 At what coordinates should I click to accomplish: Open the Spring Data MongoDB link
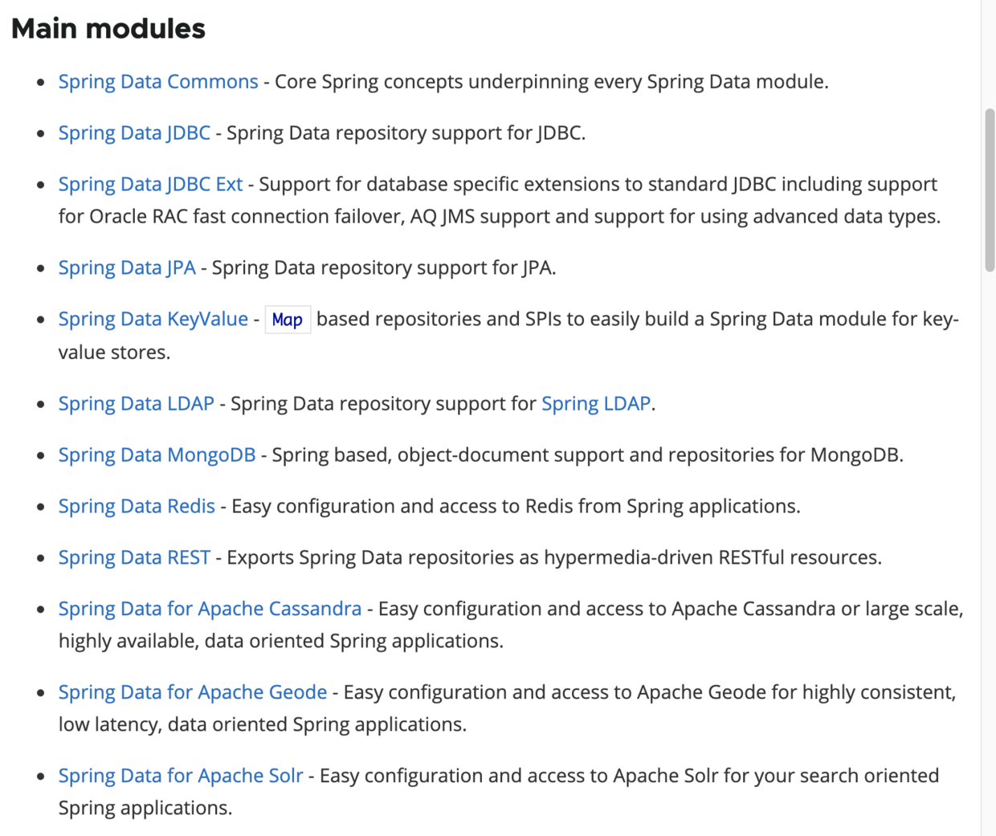point(157,455)
